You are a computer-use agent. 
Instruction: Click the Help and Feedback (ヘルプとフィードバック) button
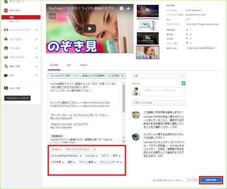click(x=17, y=98)
